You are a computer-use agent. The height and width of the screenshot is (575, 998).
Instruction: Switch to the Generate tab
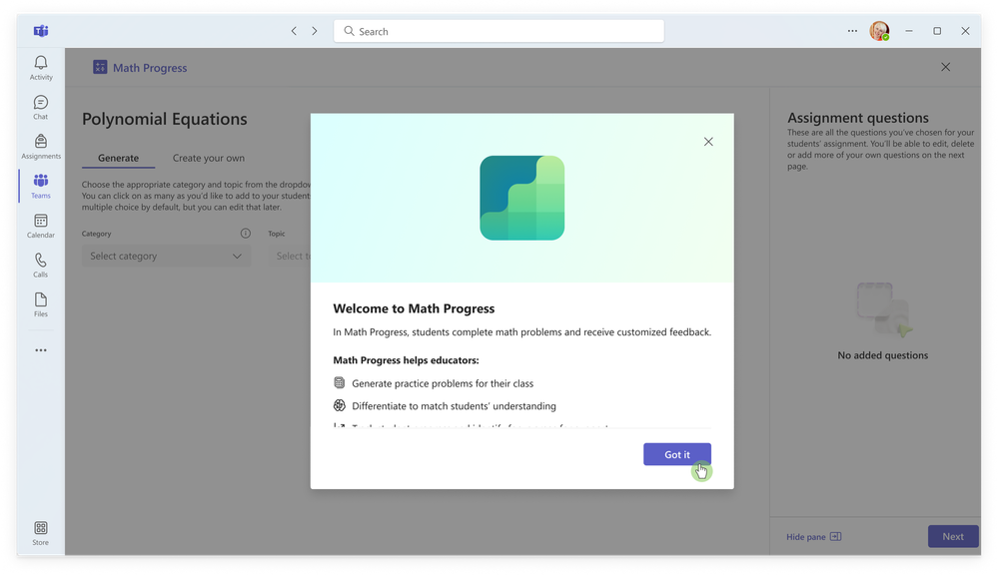119,158
